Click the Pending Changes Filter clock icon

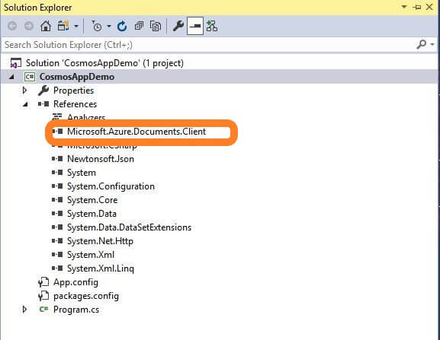click(97, 27)
